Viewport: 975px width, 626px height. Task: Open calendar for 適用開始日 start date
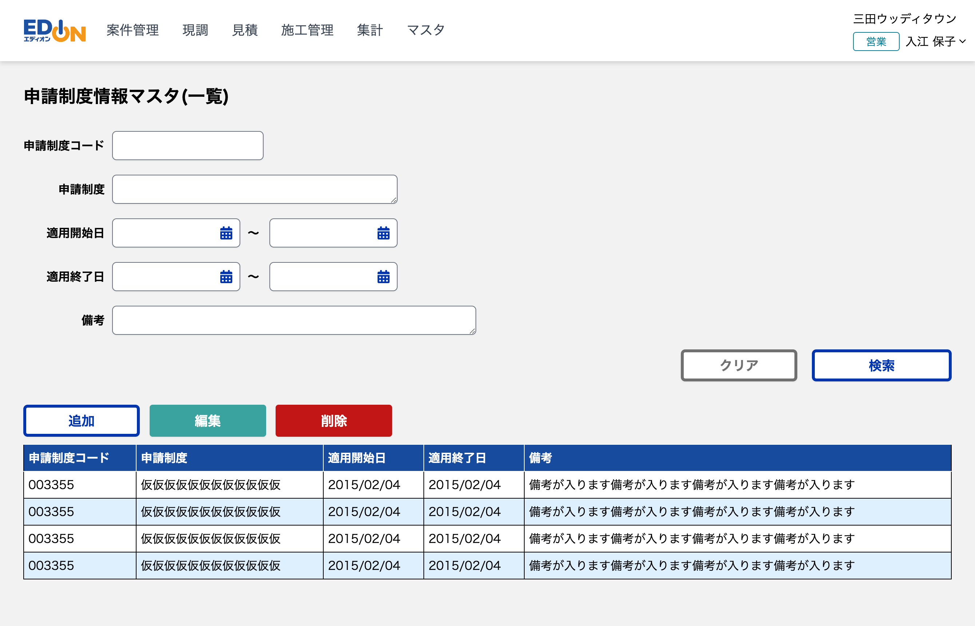tap(226, 233)
